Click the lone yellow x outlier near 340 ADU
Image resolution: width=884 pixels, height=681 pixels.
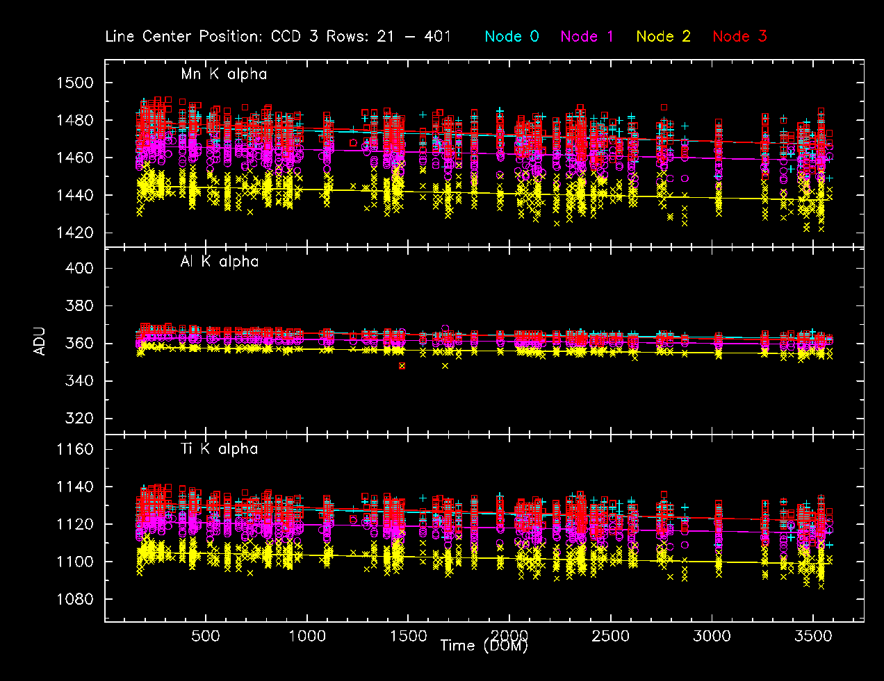pos(445,366)
